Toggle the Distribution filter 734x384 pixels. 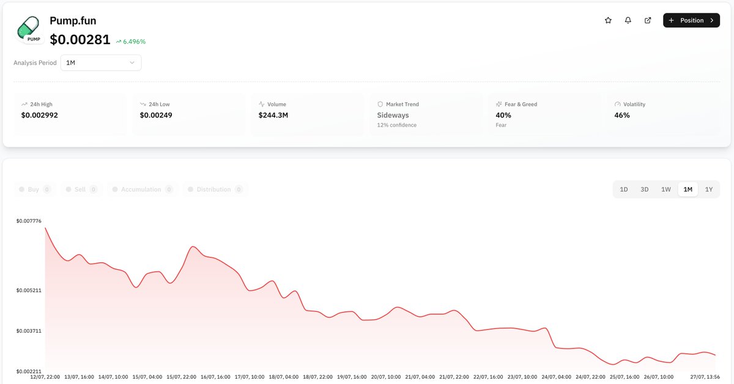(x=215, y=190)
